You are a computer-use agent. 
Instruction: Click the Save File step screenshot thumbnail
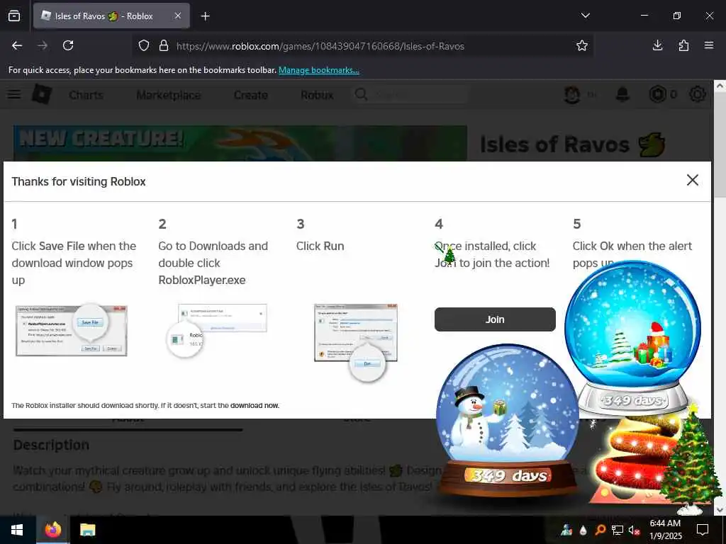click(72, 329)
